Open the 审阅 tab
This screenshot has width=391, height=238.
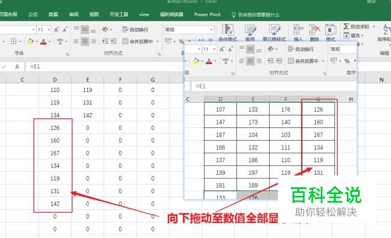pos(74,14)
